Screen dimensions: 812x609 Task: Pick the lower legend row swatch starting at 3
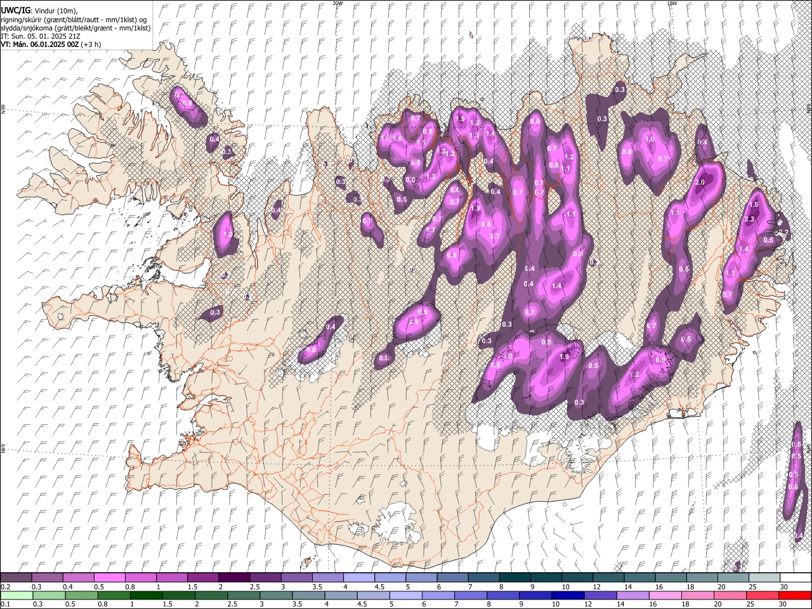(x=275, y=595)
